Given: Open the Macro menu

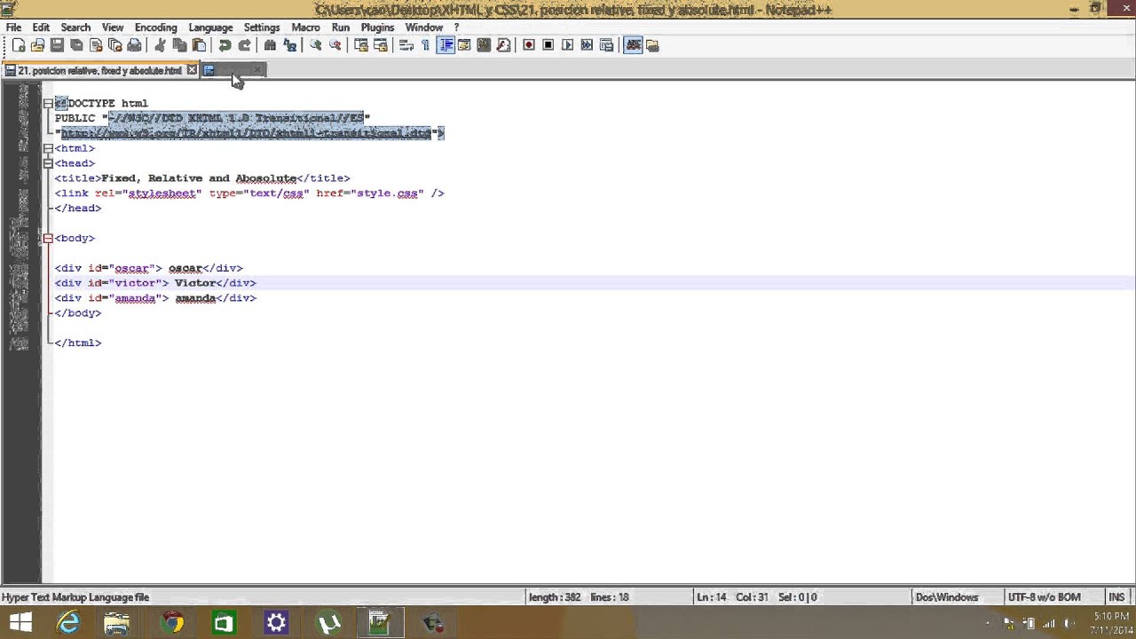Looking at the screenshot, I should coord(305,28).
